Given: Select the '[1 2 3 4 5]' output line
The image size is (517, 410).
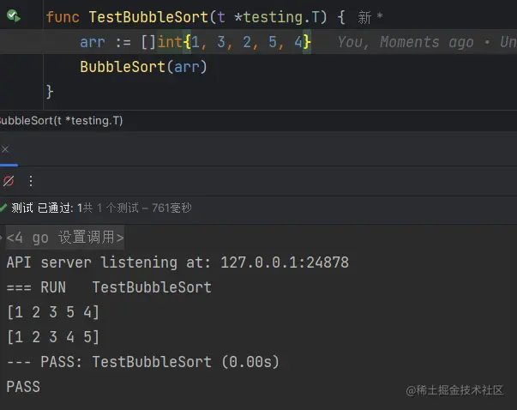Looking at the screenshot, I should coord(53,337).
